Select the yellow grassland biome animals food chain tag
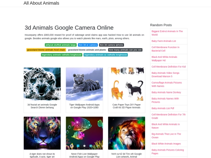Image resolution: width=211 pixels, height=158 pixels. click(46, 50)
